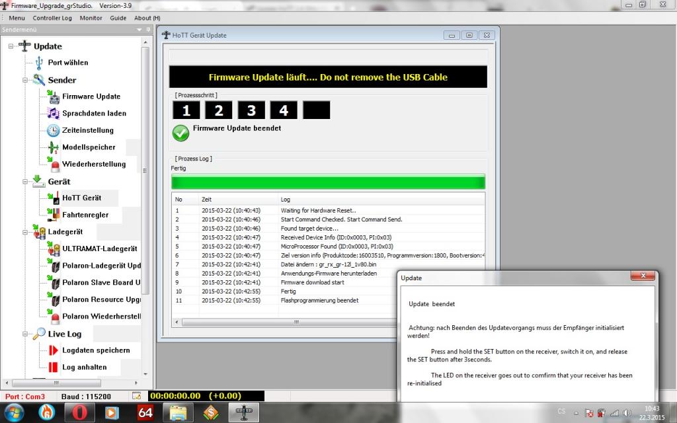Click the Wiederherstellung item under Sender

(93, 165)
